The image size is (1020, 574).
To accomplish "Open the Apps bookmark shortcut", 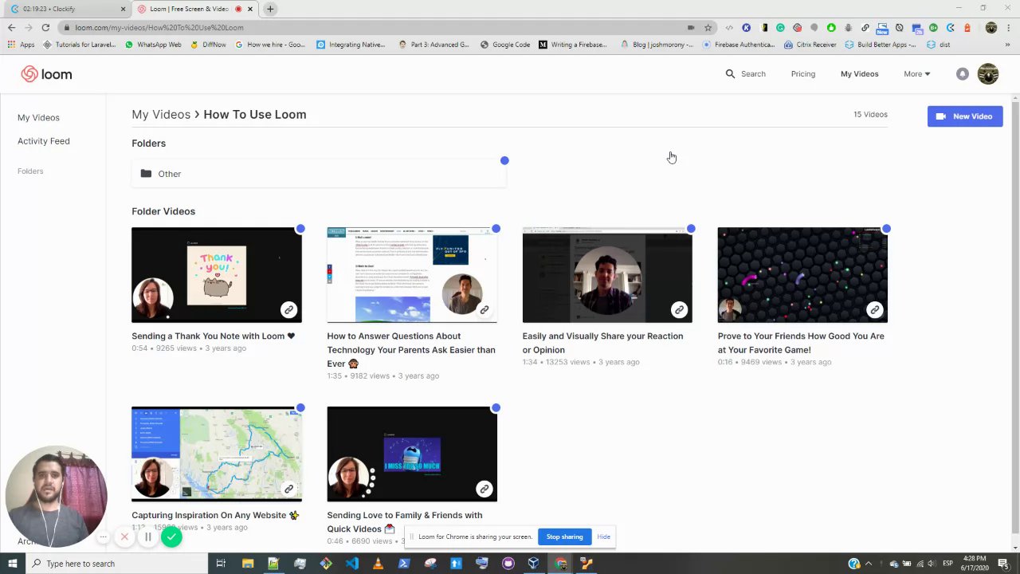I will (22, 45).
